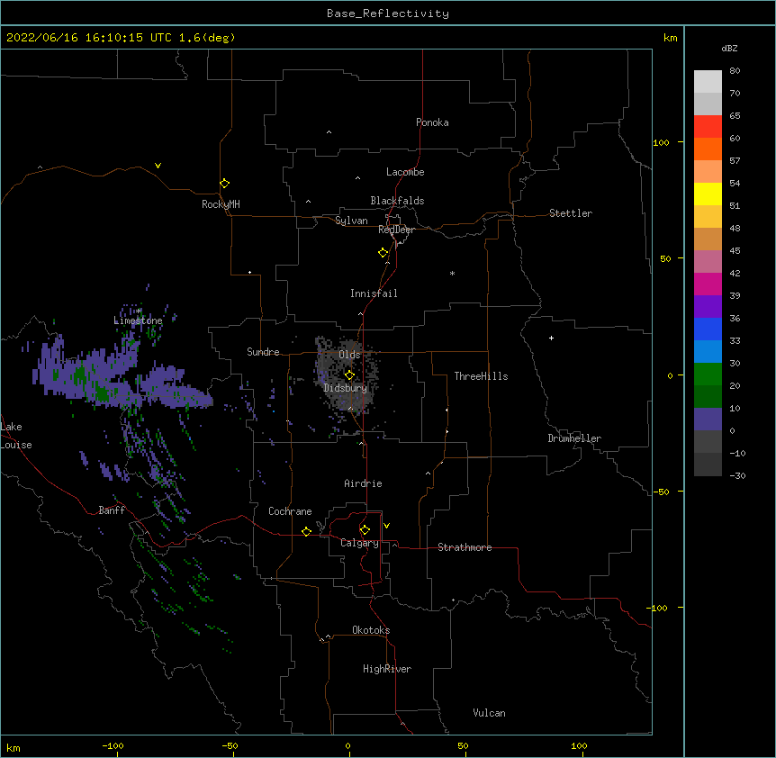Click the RockyMH label
776x758 pixels.
[x=221, y=204]
